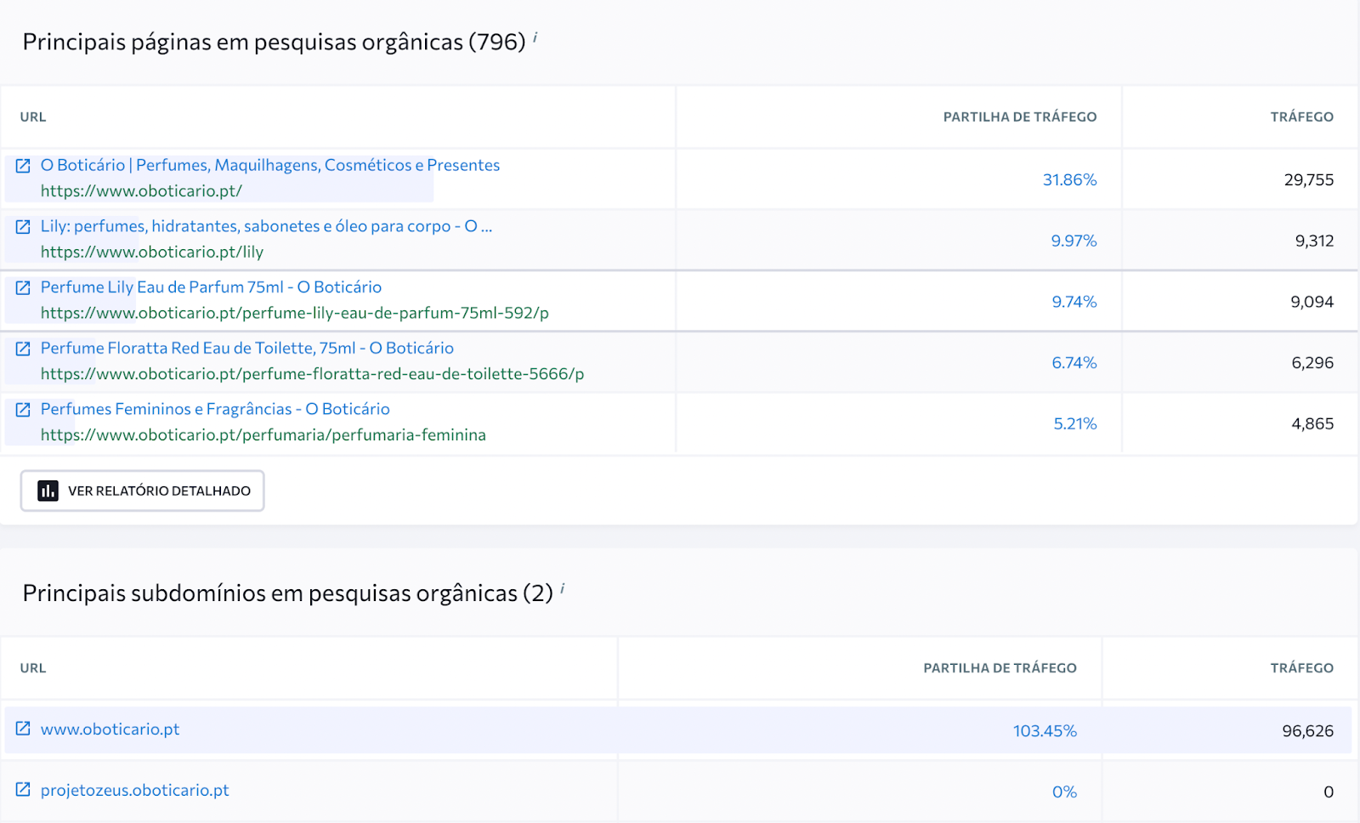Screen dimensions: 1360x823
Task: Click the 6.74% traffic share value
Action: (x=1074, y=362)
